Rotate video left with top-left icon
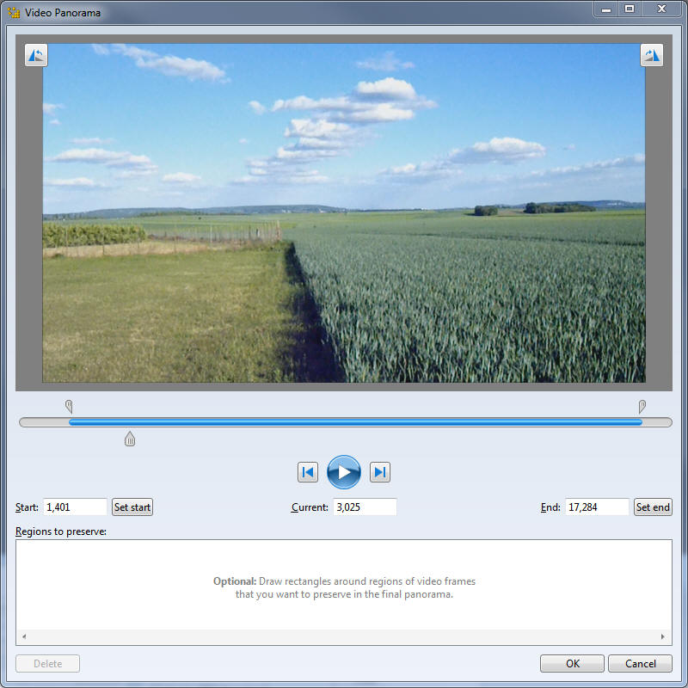The height and width of the screenshot is (688, 688). click(x=36, y=56)
